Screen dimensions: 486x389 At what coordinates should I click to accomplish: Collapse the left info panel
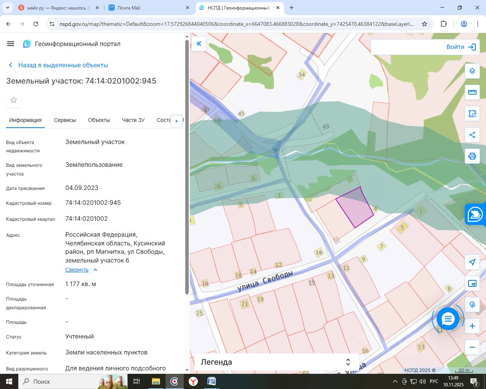[x=199, y=44]
